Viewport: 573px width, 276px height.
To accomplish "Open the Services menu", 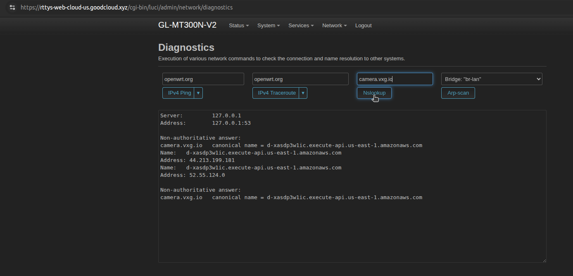I will click(x=301, y=26).
